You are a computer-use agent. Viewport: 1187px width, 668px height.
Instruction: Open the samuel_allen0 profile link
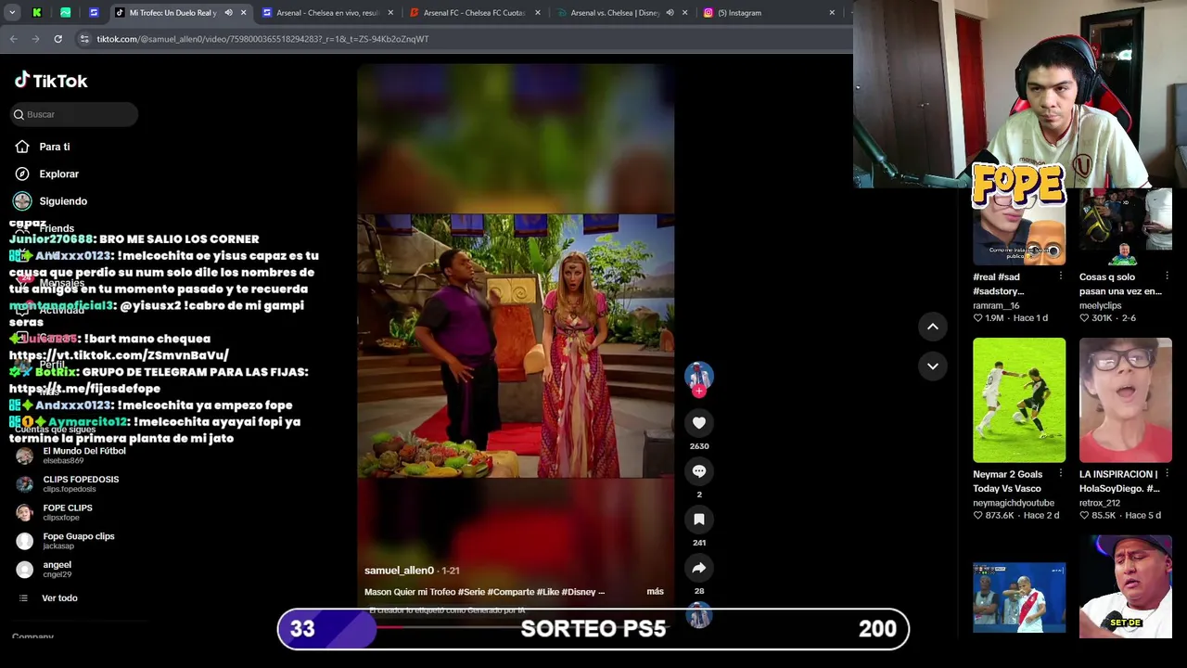[399, 571]
